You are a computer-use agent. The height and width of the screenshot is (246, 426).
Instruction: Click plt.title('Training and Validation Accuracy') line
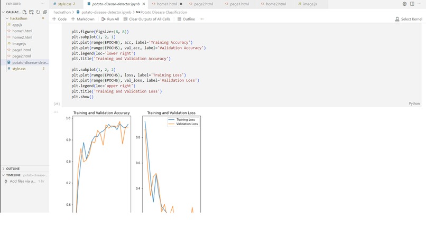(121, 59)
